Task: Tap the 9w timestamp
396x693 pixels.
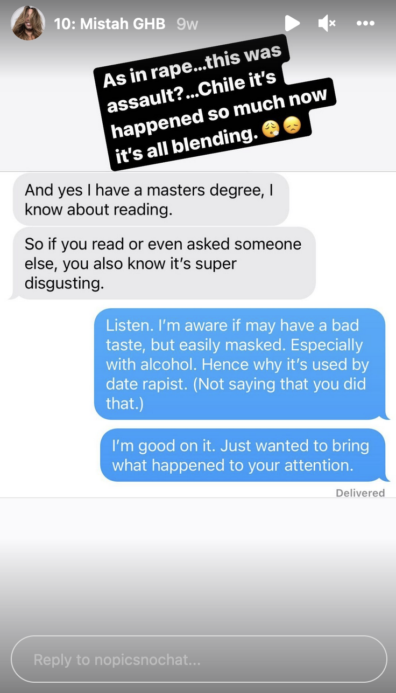Action: coord(187,24)
